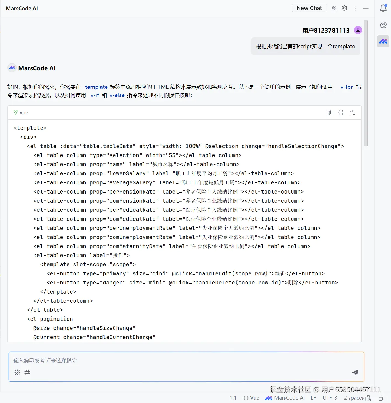Open the spiral assistant tool window

[383, 25]
